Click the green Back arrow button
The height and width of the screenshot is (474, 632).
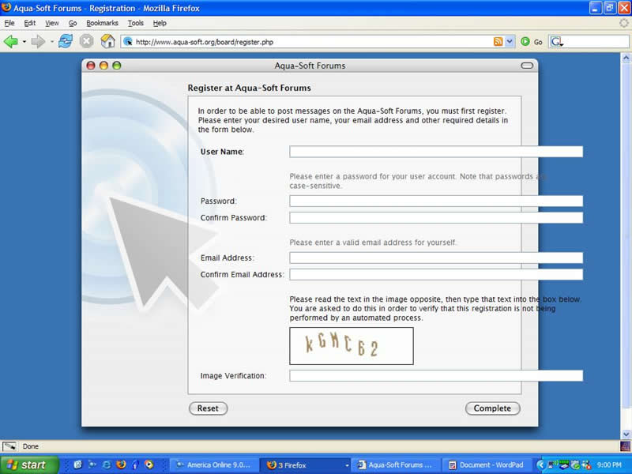[11, 42]
